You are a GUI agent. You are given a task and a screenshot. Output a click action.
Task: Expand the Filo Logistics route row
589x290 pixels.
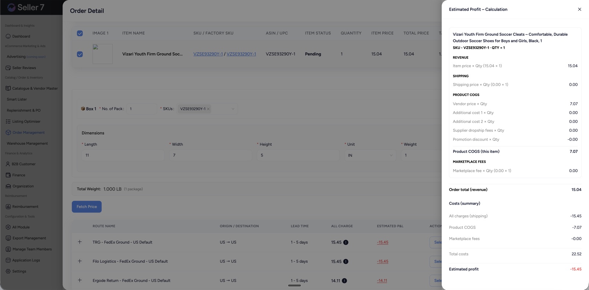click(80, 261)
